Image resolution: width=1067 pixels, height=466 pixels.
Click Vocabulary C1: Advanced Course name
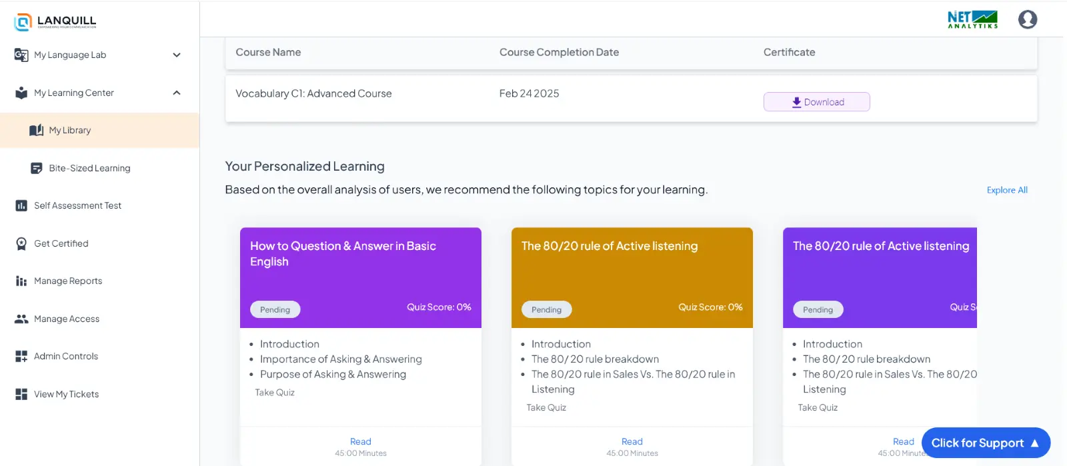click(x=313, y=93)
